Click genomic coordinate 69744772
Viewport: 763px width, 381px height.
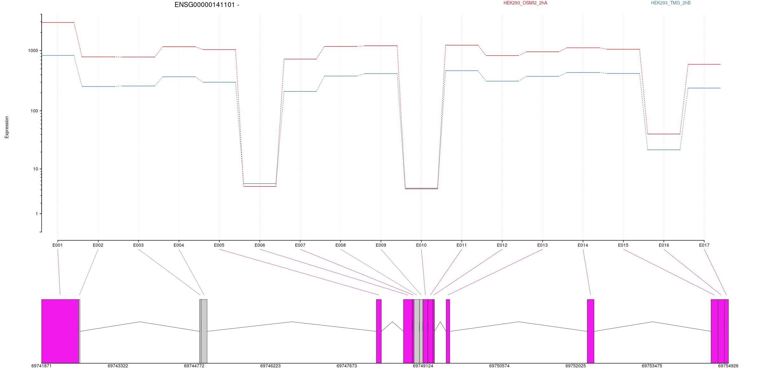(194, 366)
